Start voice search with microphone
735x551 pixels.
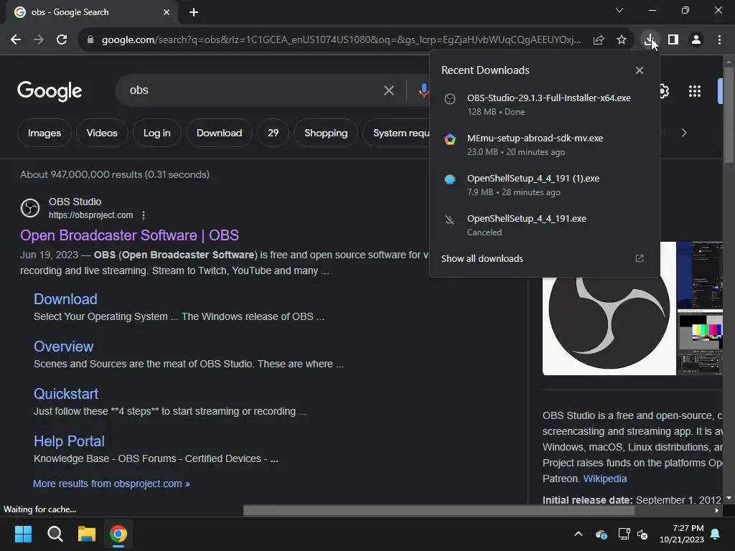(x=423, y=90)
